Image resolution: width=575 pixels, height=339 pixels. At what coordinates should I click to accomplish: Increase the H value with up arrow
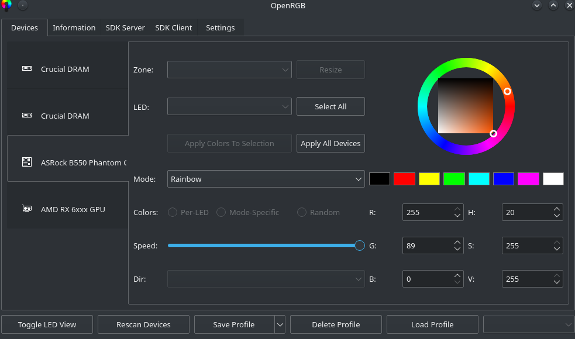557,209
